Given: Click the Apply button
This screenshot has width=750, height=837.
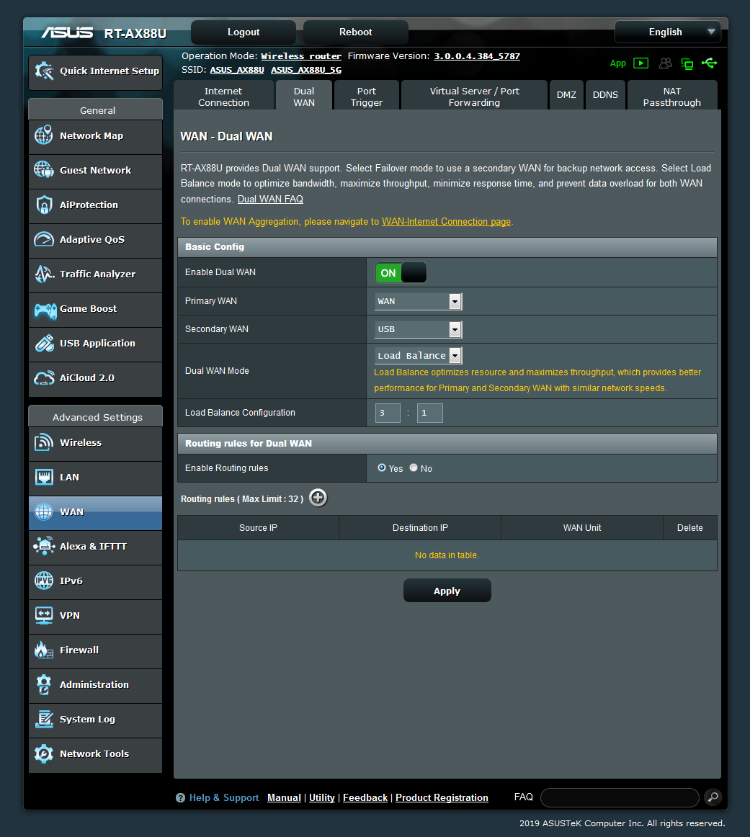Looking at the screenshot, I should pyautogui.click(x=447, y=591).
